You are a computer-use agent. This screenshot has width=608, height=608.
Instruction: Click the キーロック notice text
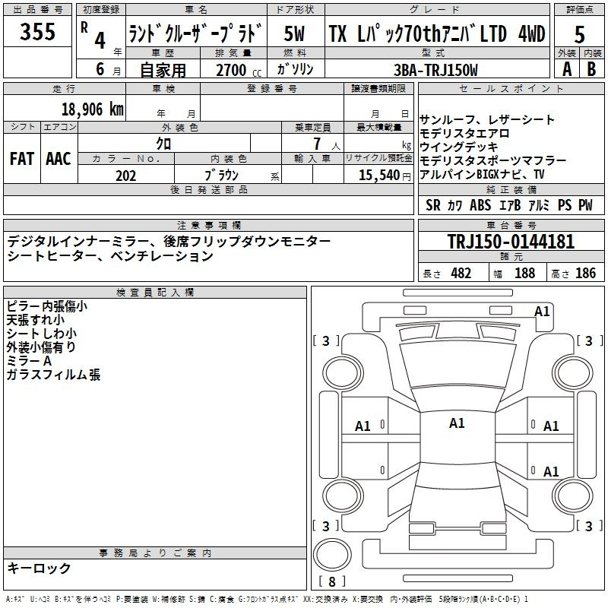[x=40, y=568]
